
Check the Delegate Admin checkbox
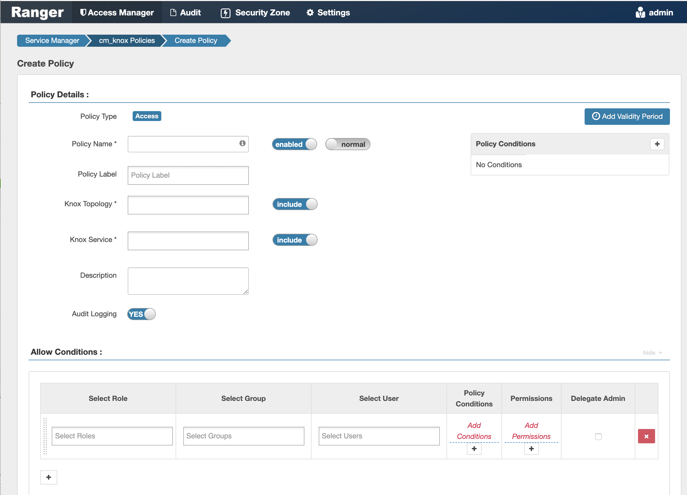[598, 437]
